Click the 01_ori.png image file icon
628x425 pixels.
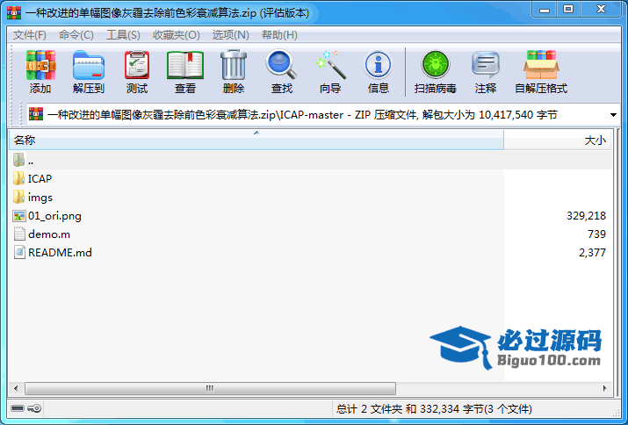tap(18, 216)
